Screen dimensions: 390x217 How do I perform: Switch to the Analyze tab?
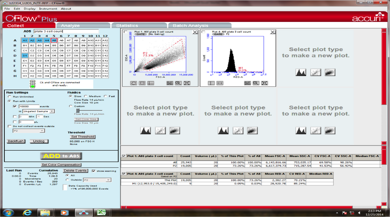[83, 25]
